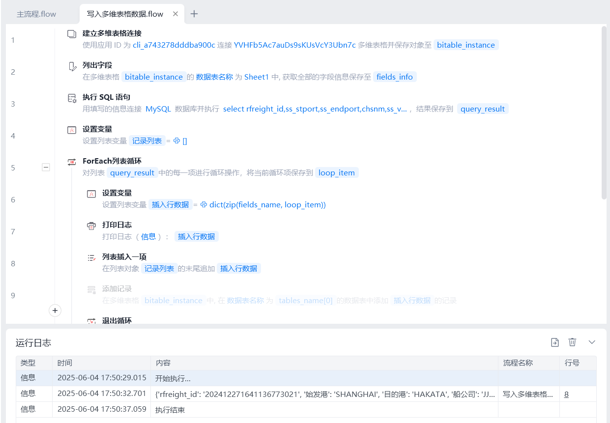Close the 写入多维表格数据.flow tab
Screen dimensions: 610x423
pos(175,14)
